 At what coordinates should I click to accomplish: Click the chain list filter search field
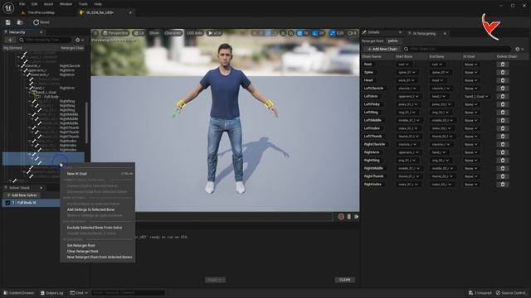[457, 49]
